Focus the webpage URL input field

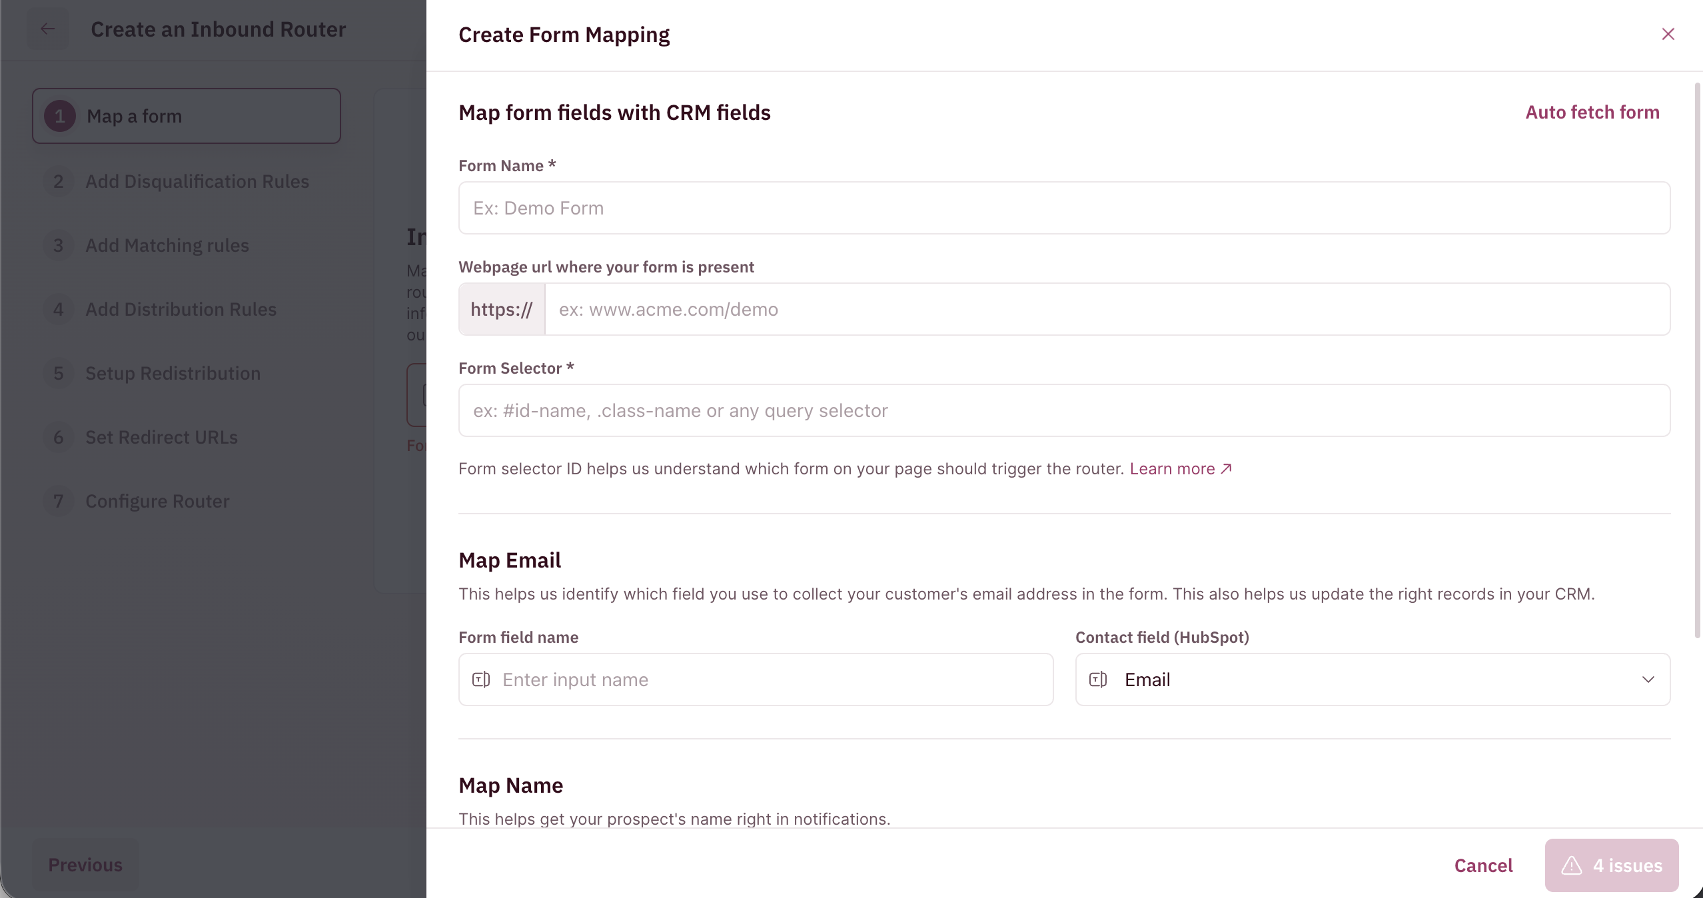click(1107, 309)
